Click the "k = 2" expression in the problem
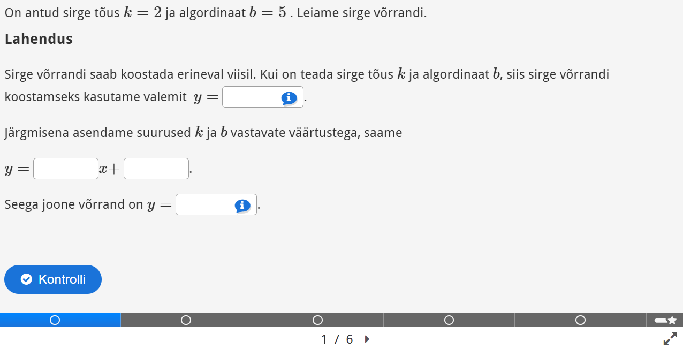This screenshot has width=683, height=349. click(142, 13)
